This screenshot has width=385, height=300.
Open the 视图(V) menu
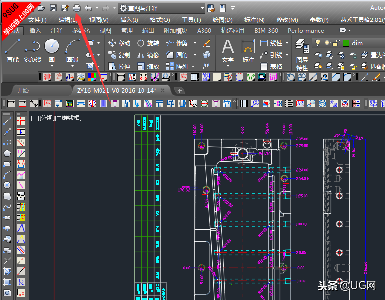click(99, 20)
